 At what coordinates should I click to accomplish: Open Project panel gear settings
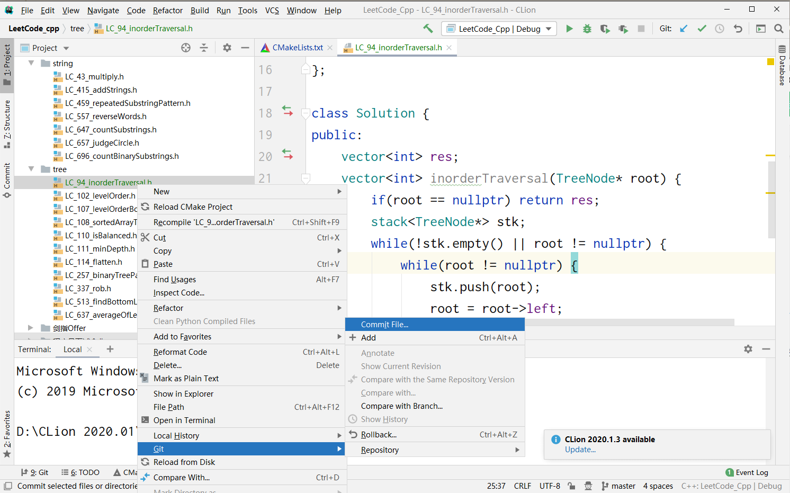pos(227,48)
